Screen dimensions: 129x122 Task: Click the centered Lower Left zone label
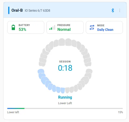tap(65, 103)
